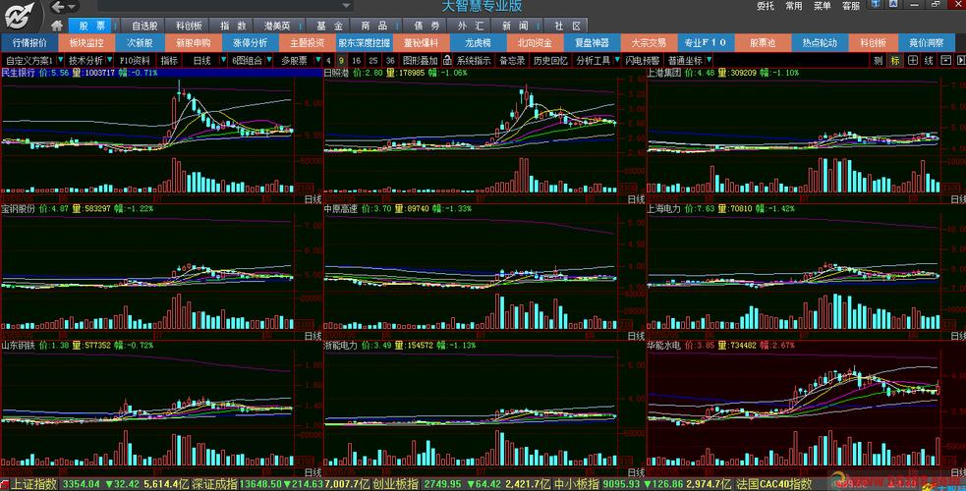Select the 华能水电 chart title

click(664, 346)
